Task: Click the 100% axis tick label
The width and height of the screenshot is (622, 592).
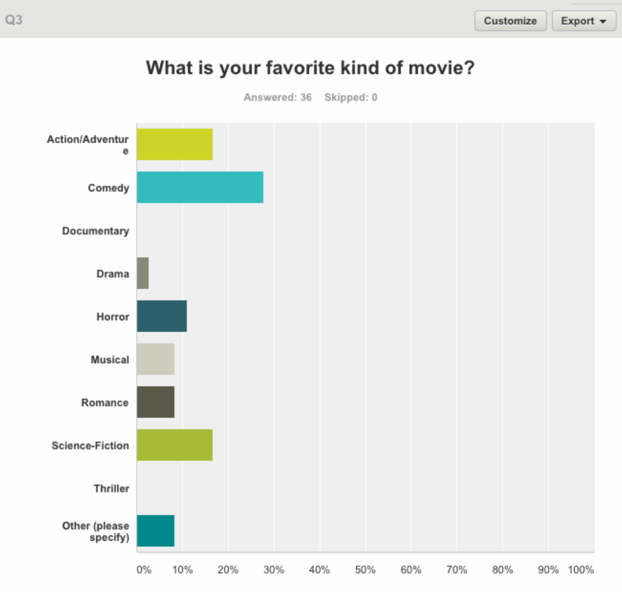Action: [581, 570]
